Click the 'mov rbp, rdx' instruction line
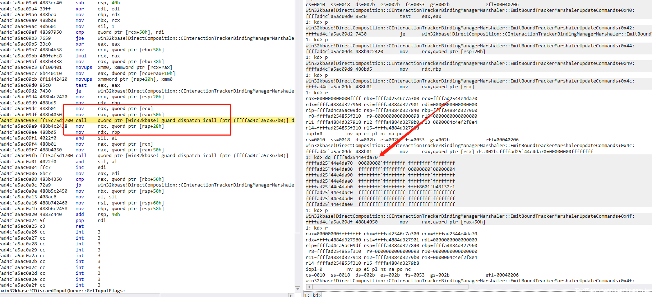Viewport: 652px width, 297px height. tap(60, 15)
